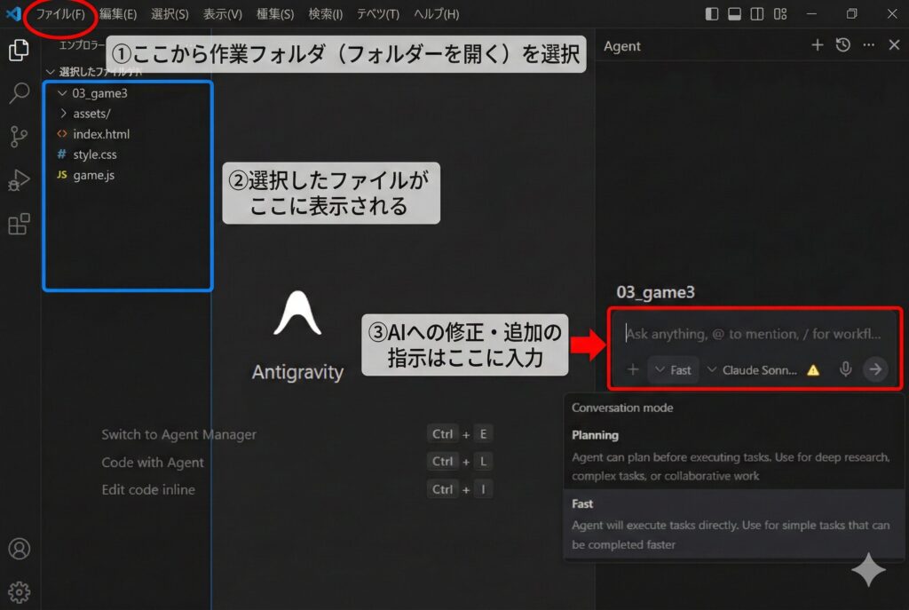The image size is (909, 610).
Task: Start new Agent conversation with plus icon
Action: pos(818,45)
